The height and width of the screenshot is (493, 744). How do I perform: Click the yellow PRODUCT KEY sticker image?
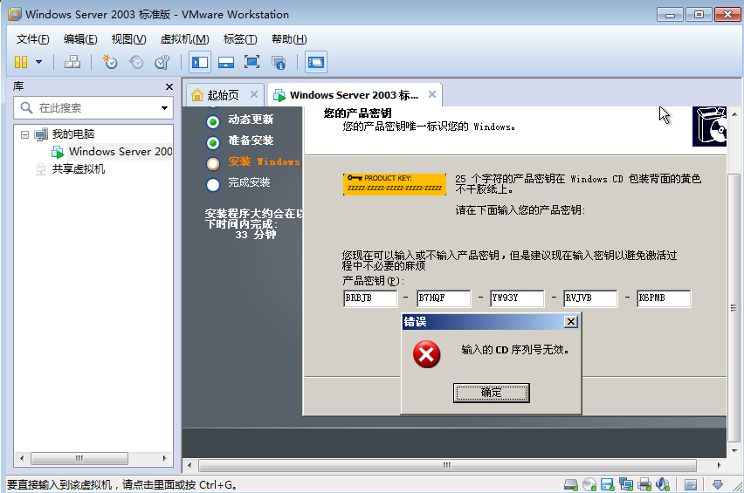tap(395, 184)
